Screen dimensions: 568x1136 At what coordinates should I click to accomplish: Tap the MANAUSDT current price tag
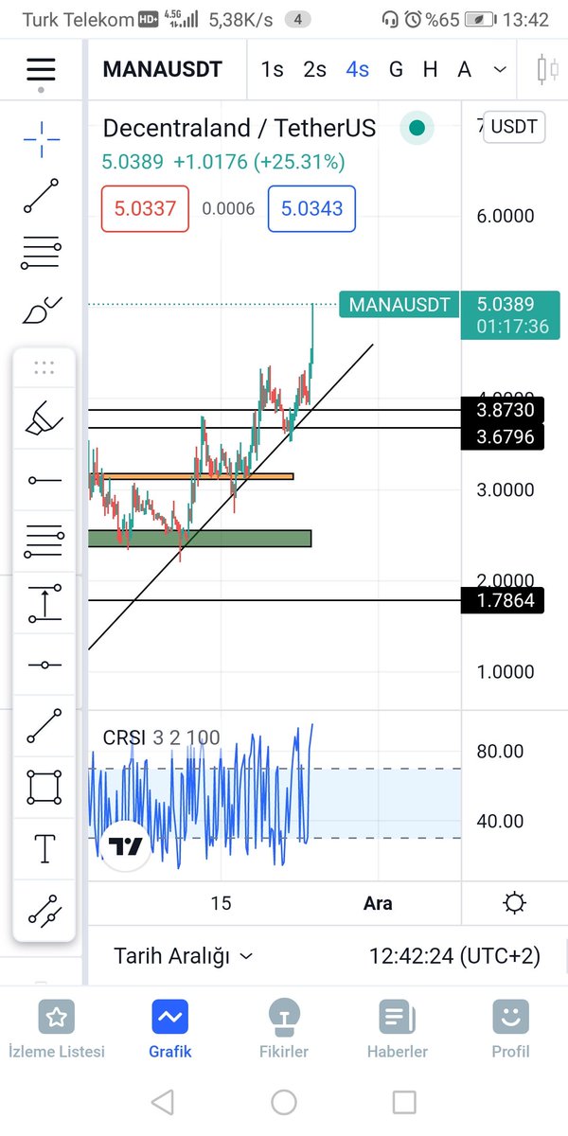click(399, 305)
